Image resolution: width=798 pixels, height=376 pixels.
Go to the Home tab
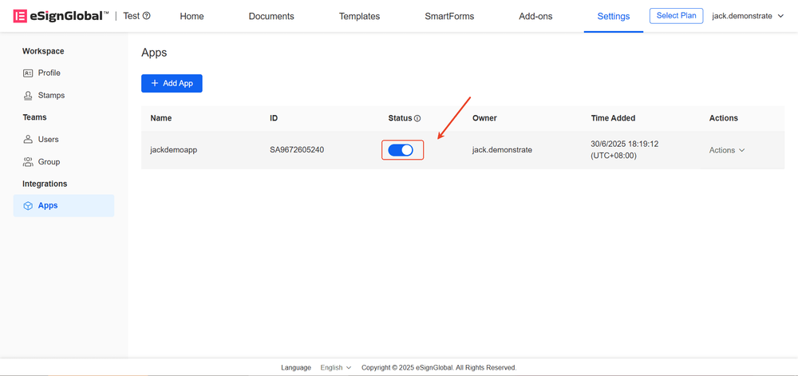(x=192, y=16)
